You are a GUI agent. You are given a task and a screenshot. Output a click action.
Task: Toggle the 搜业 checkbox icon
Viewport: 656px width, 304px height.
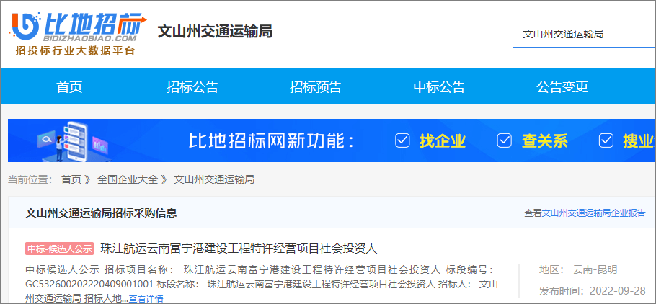pos(606,140)
